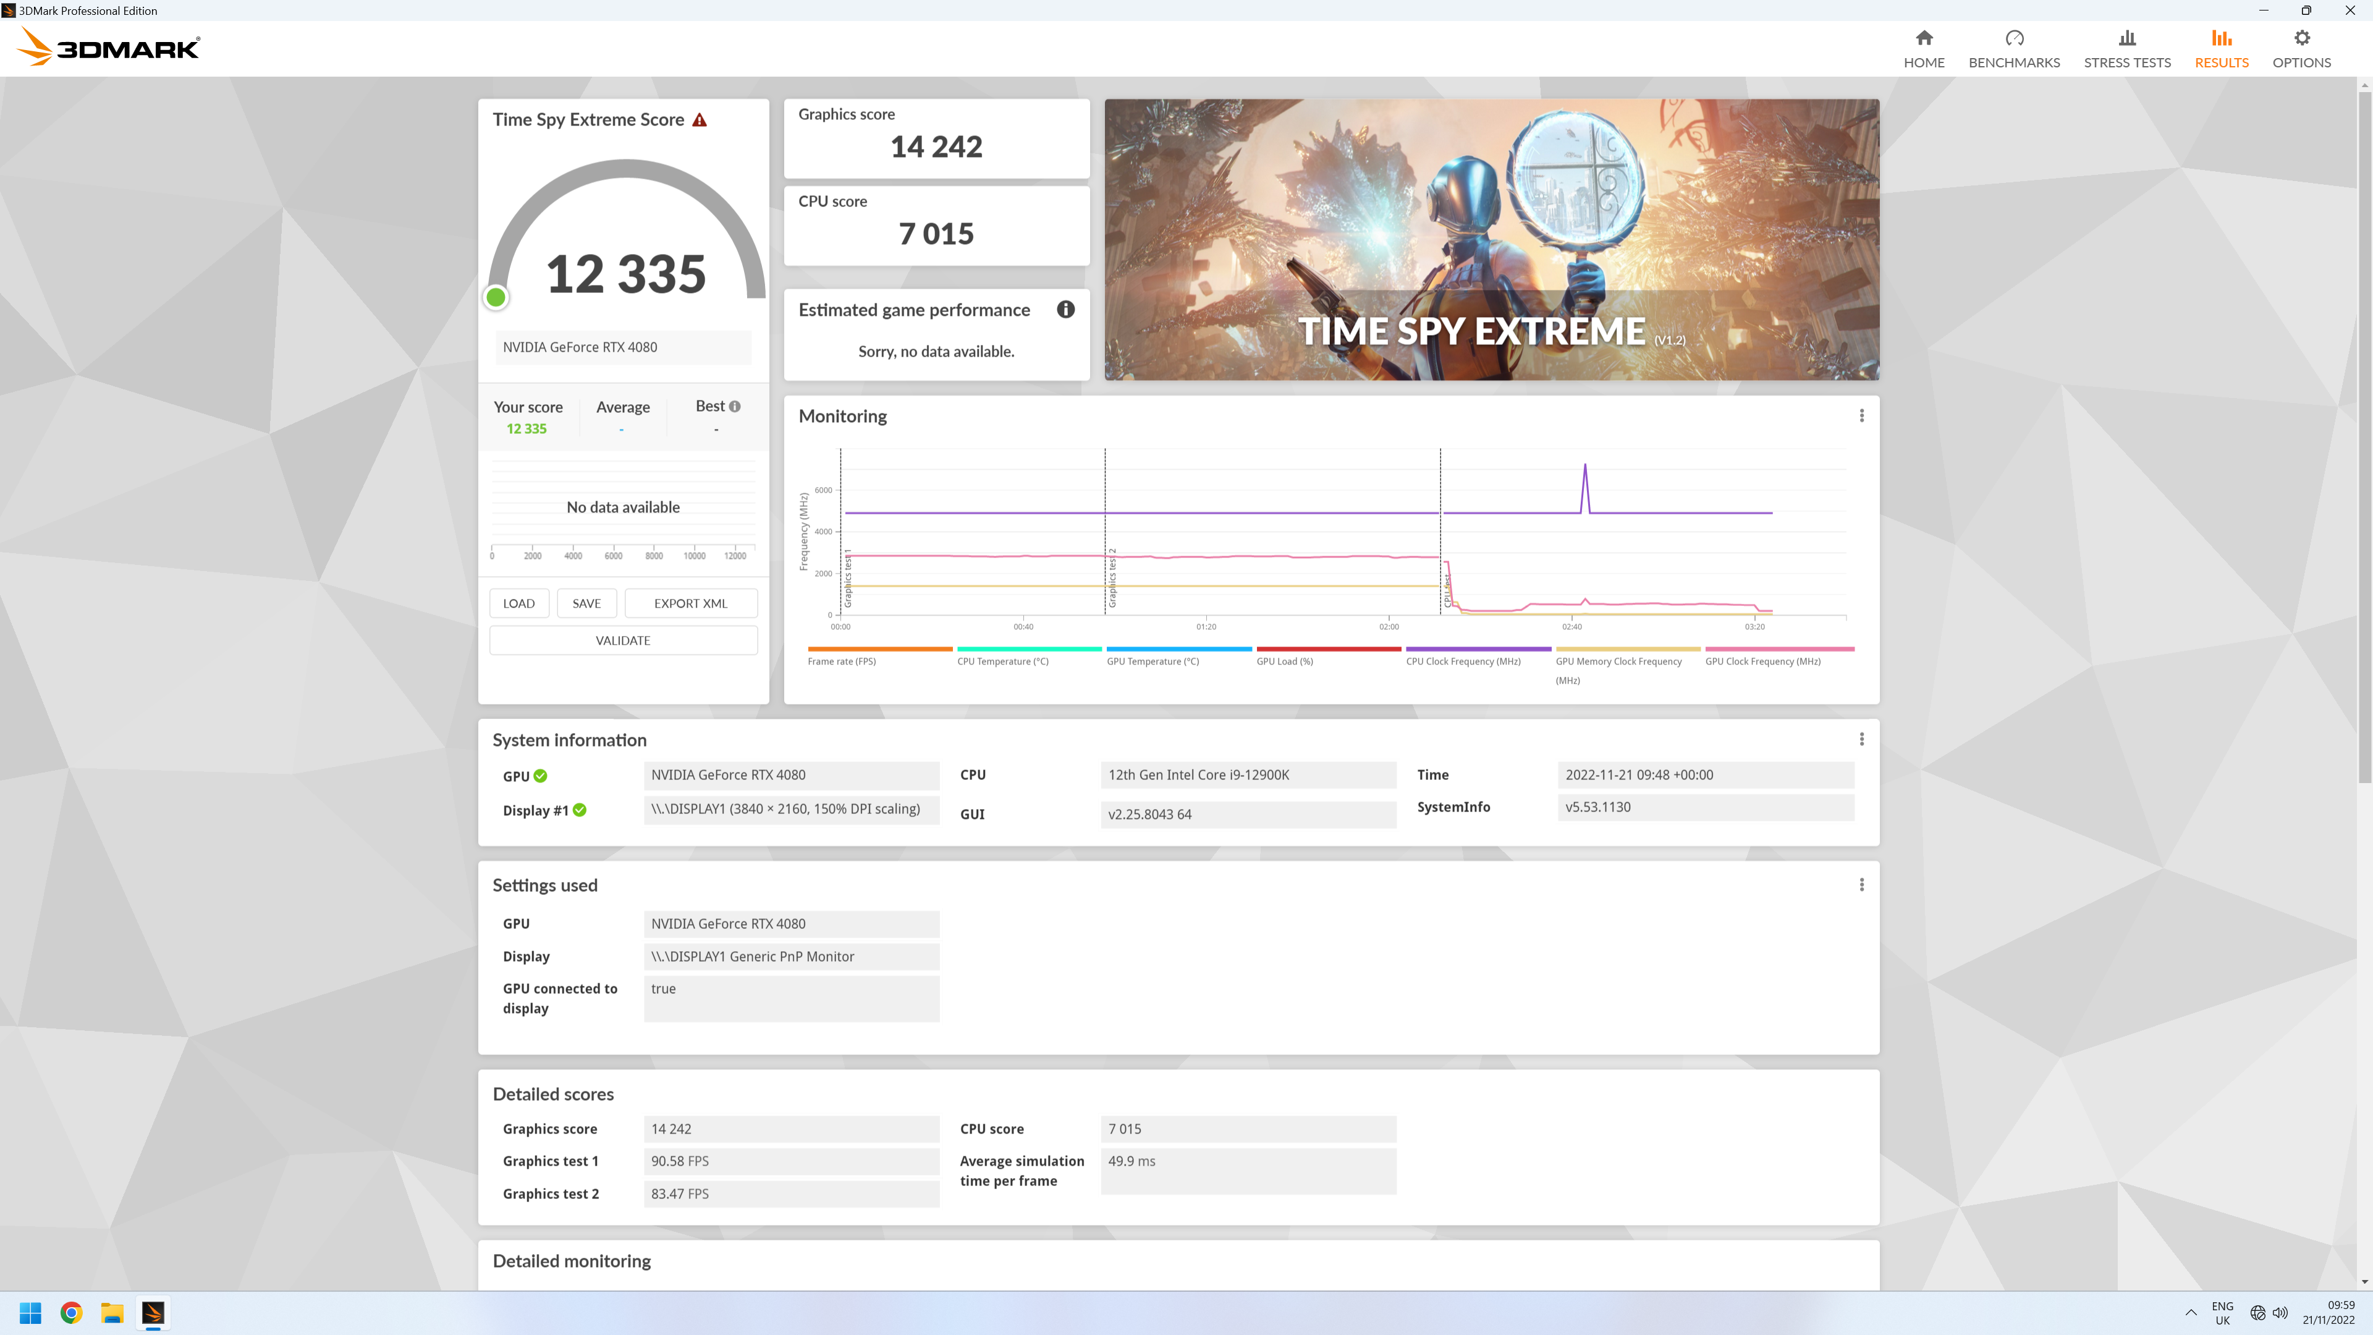
Task: Click the Best score info icon
Action: click(734, 406)
